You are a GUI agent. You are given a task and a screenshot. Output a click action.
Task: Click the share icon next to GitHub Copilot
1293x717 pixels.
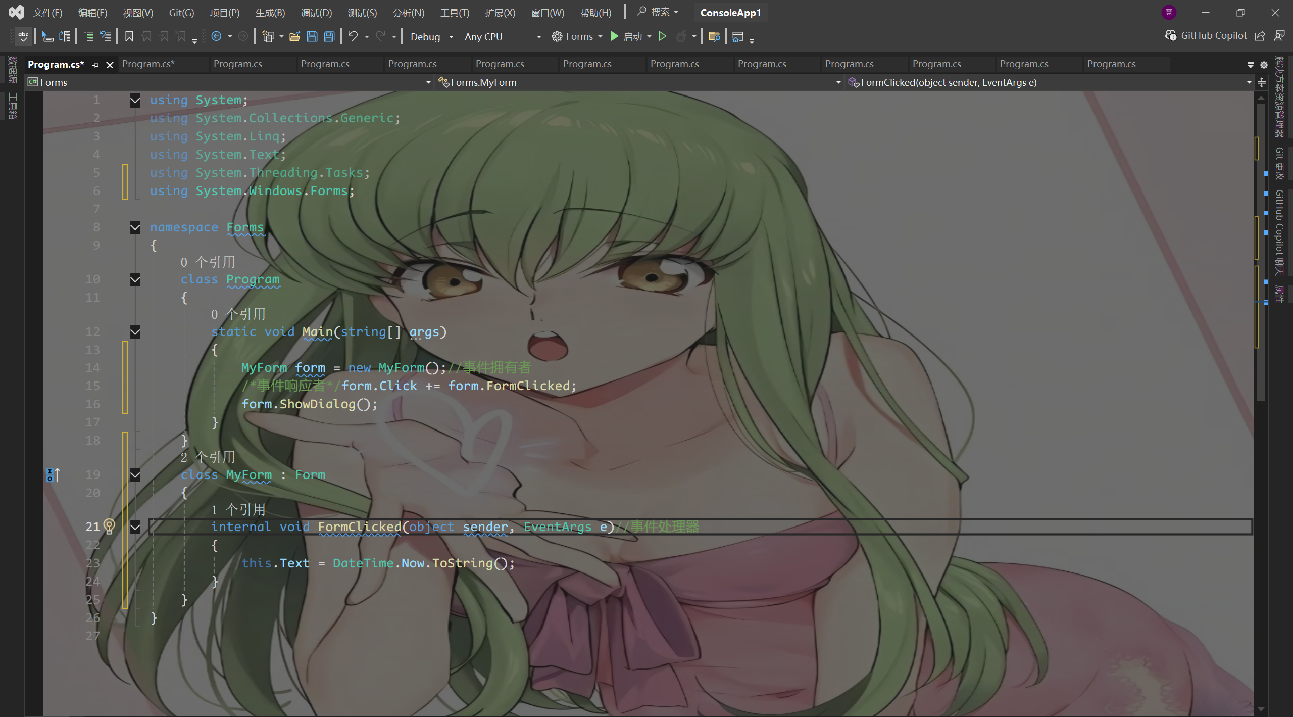coord(1260,36)
